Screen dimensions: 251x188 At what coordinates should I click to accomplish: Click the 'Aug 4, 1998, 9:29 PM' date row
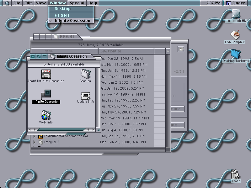coord(122,130)
